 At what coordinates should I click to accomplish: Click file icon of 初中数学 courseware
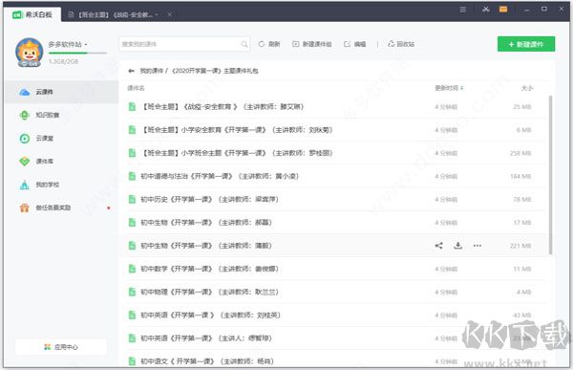pos(133,269)
